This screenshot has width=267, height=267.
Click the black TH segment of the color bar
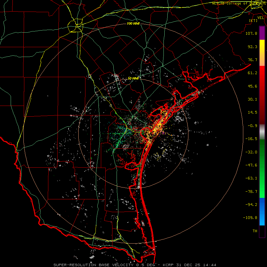262,231
